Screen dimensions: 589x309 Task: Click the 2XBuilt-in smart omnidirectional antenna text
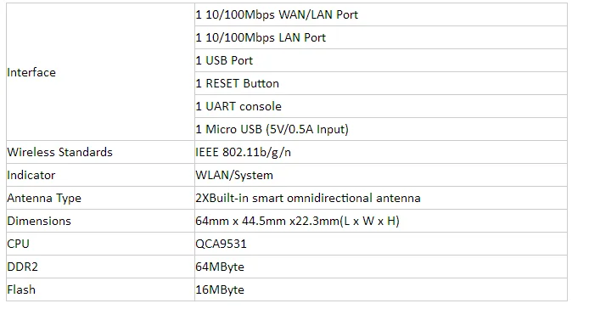coord(308,198)
